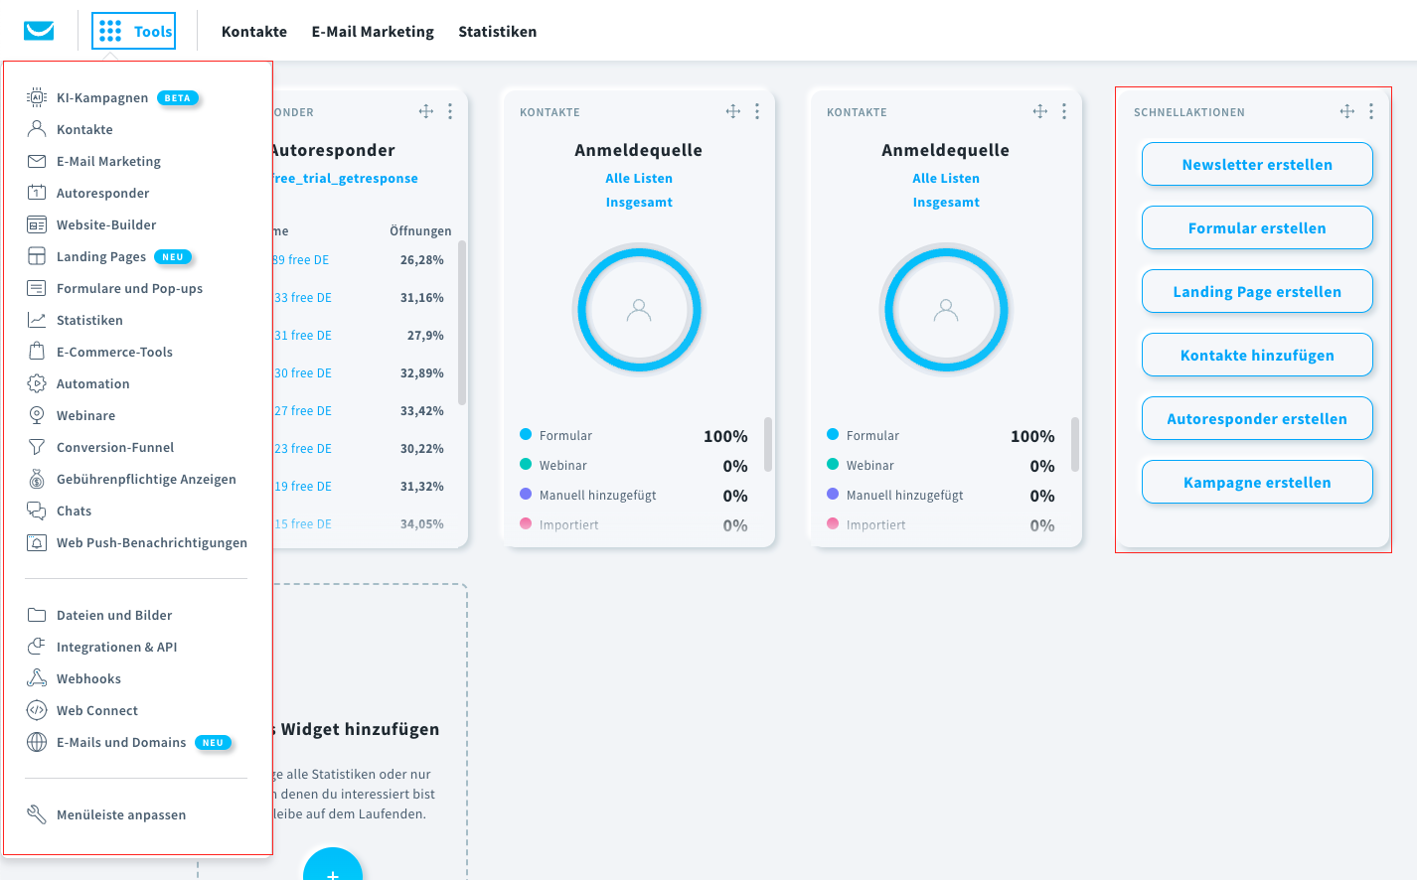The height and width of the screenshot is (880, 1417).
Task: Open the 27 free DE autoresponder link
Action: click(x=303, y=411)
